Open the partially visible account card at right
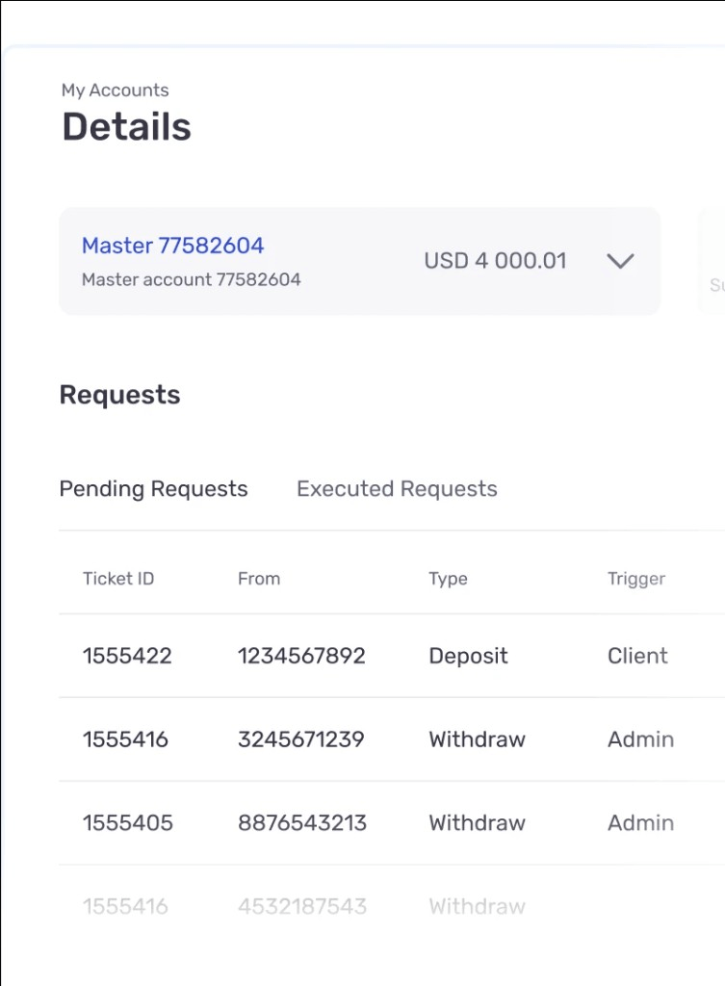Image resolution: width=725 pixels, height=986 pixels. click(712, 261)
